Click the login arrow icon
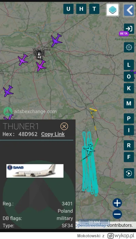Image resolution: width=136 pixels, height=239 pixels. click(x=129, y=29)
